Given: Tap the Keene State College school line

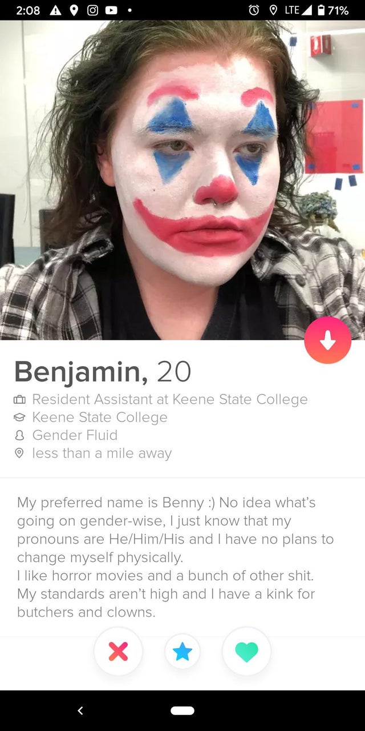Looking at the screenshot, I should (100, 417).
